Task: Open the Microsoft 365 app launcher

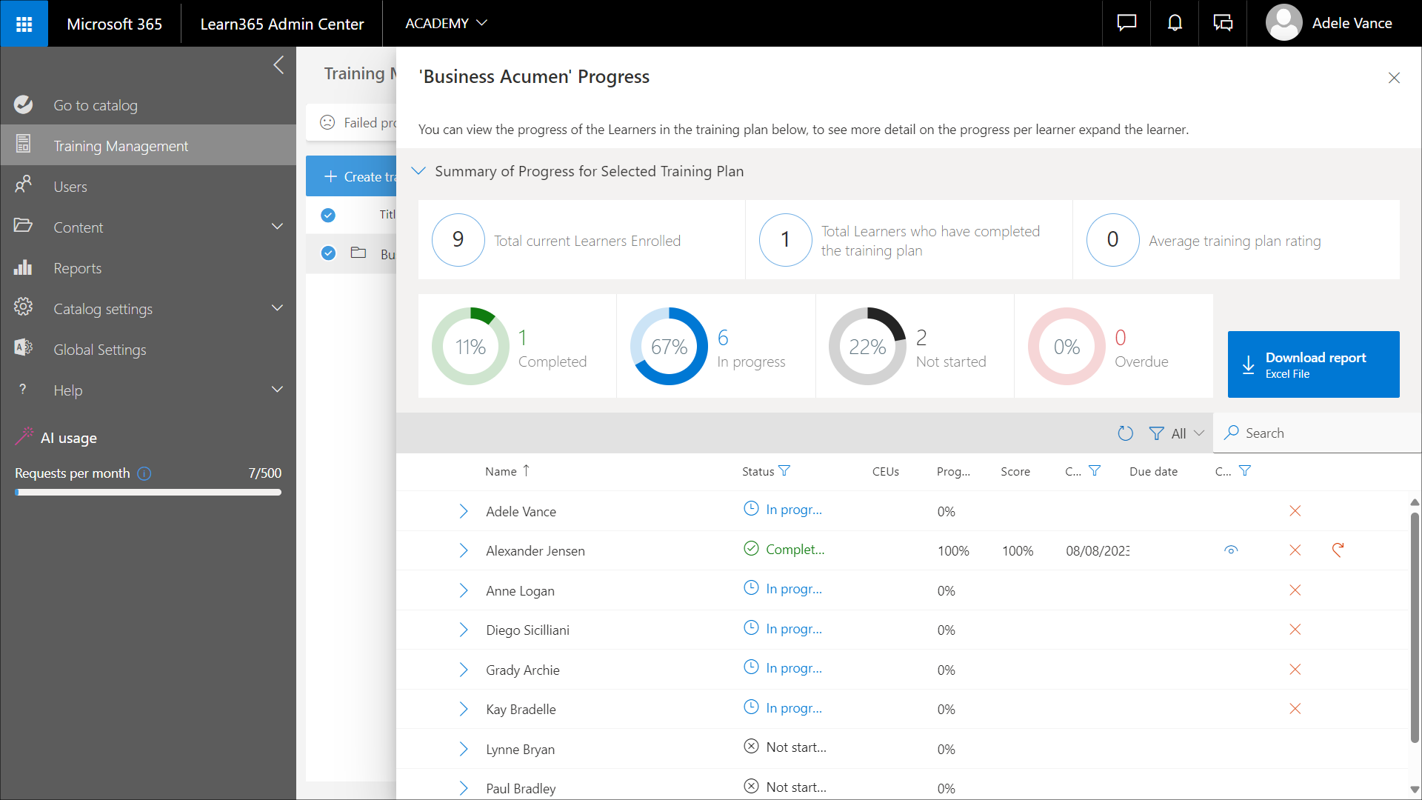Action: [x=24, y=24]
